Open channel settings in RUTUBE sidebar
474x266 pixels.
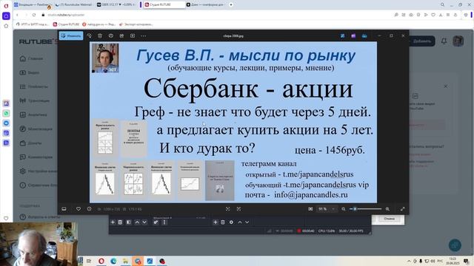pyautogui.click(x=38, y=171)
